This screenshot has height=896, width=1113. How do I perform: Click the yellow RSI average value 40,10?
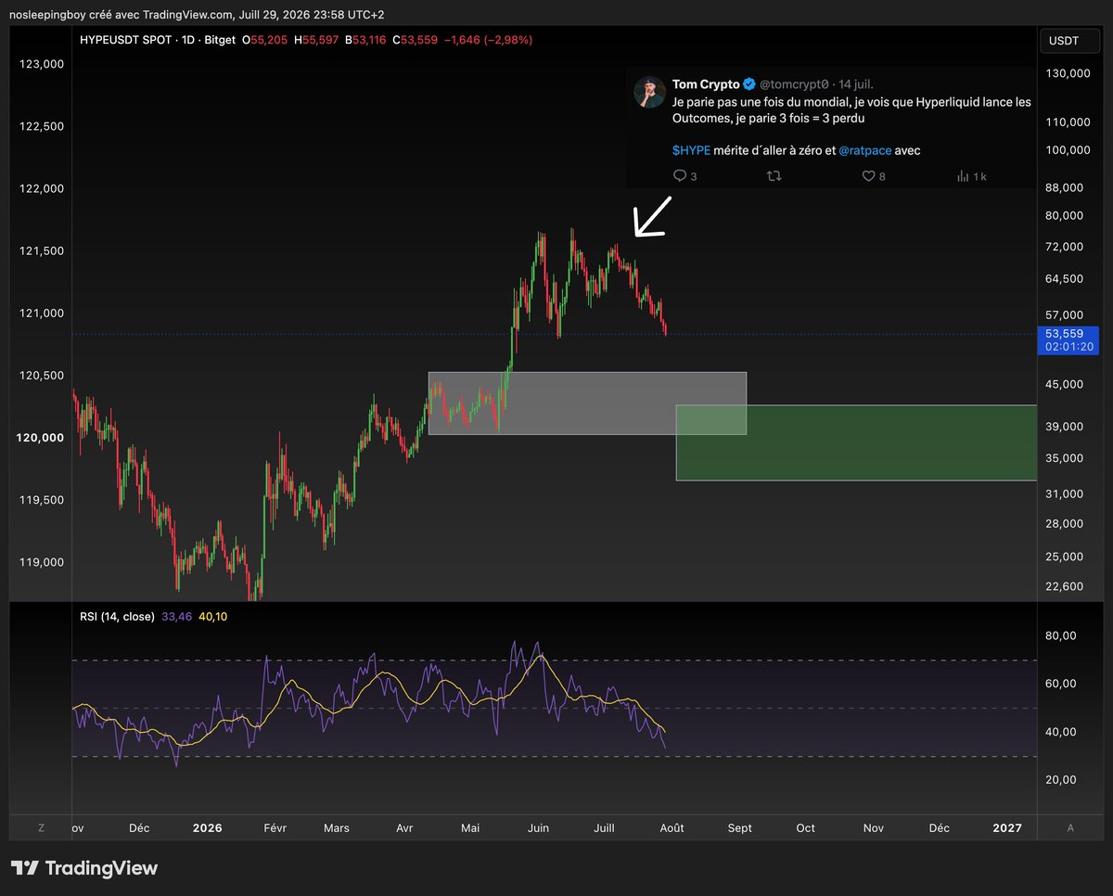point(213,615)
